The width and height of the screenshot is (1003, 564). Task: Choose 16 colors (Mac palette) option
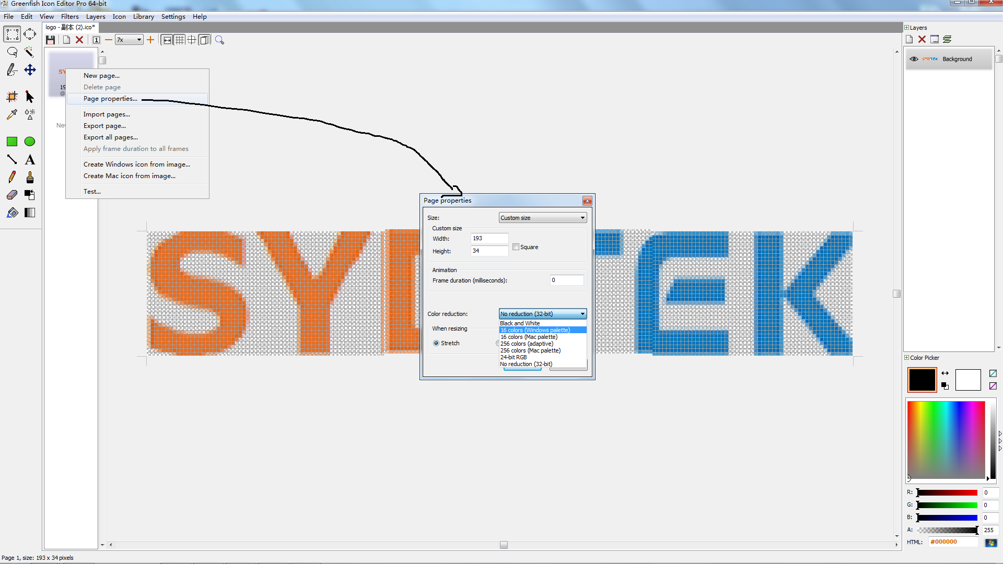click(x=543, y=337)
